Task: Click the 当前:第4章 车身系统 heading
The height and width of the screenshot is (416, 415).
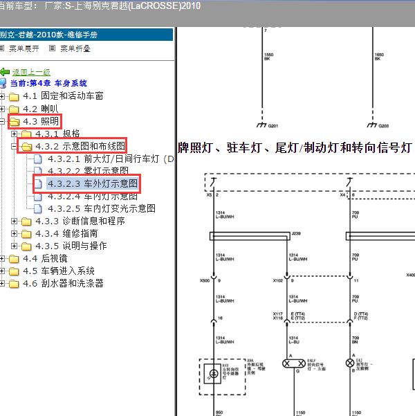Action: (48, 83)
